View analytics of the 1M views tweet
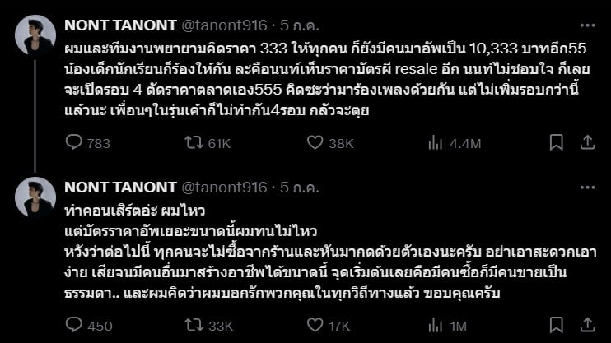The image size is (611, 343). [x=436, y=326]
